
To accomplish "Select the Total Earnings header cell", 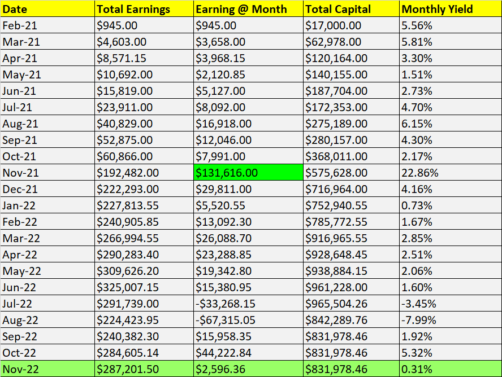I will pos(144,9).
